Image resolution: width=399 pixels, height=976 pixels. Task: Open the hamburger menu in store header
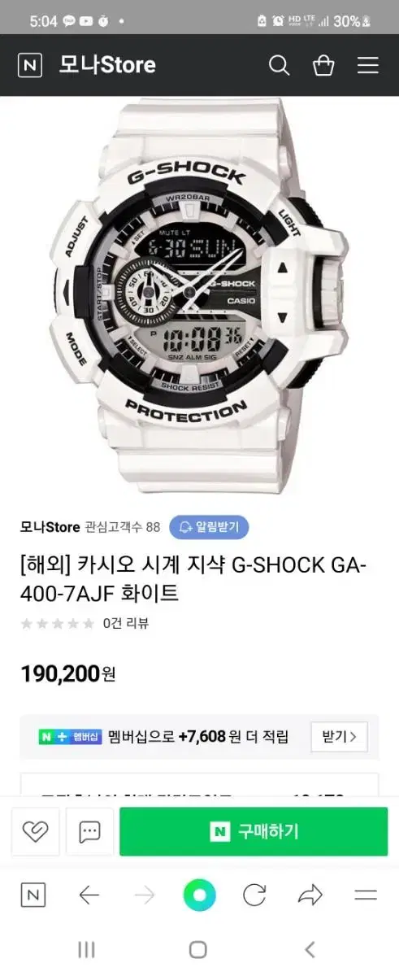click(x=368, y=65)
